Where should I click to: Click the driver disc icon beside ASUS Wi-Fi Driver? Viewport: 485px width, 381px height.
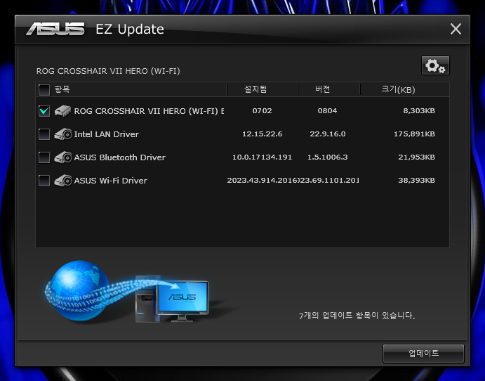pyautogui.click(x=62, y=181)
